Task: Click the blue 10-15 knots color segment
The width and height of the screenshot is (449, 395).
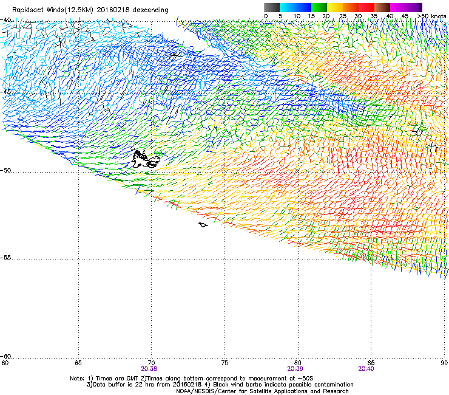Action: coord(303,7)
